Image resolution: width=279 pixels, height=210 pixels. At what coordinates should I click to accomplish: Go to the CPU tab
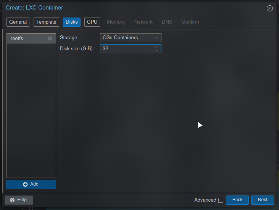(x=92, y=22)
